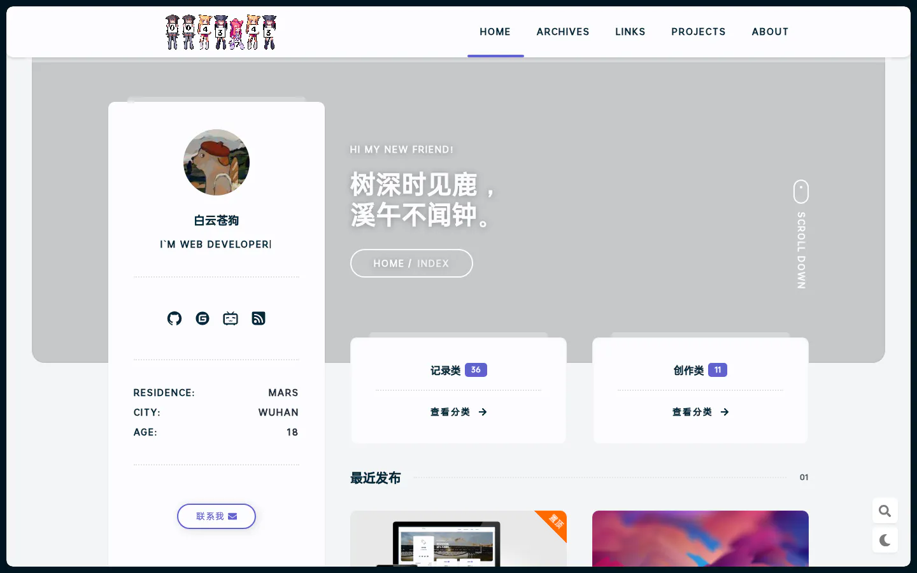Click the 联系我 contact button
917x573 pixels.
[217, 516]
